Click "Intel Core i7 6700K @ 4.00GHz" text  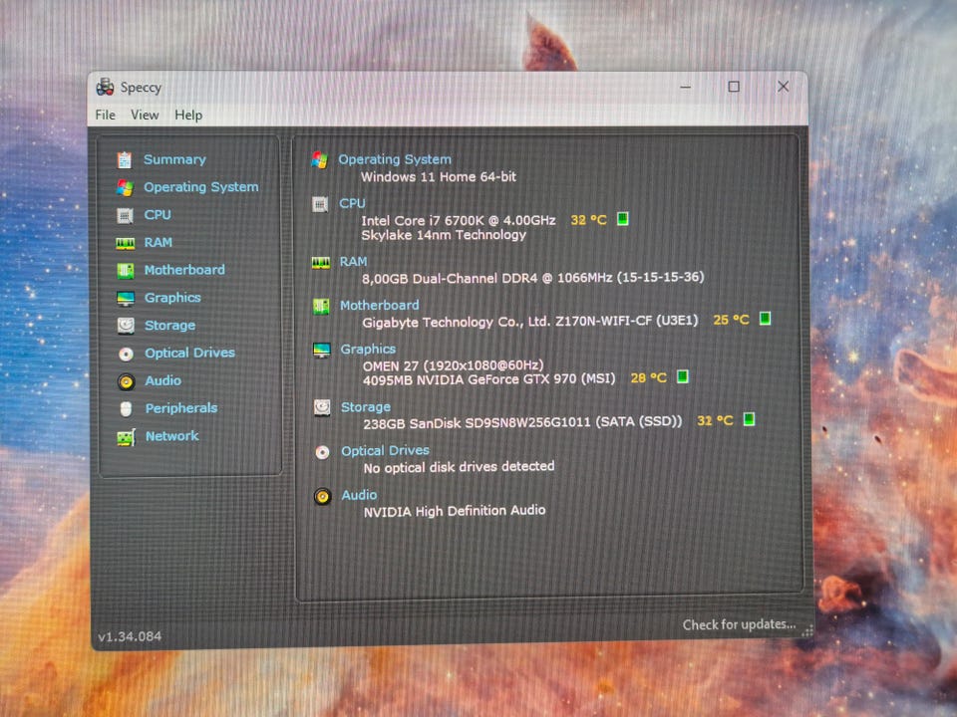click(459, 221)
